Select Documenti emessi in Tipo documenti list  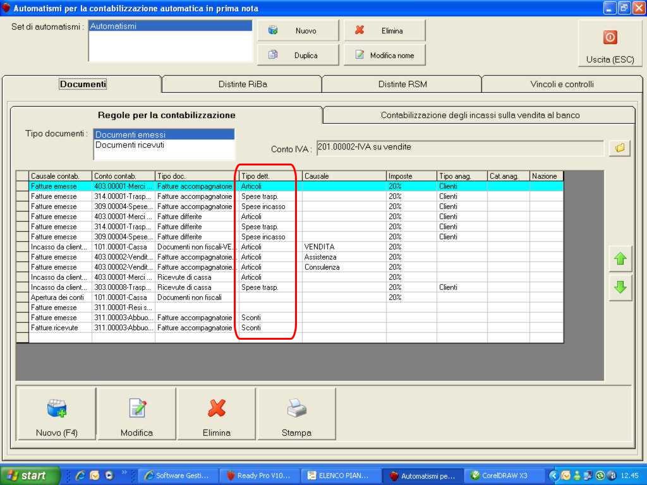click(x=164, y=135)
